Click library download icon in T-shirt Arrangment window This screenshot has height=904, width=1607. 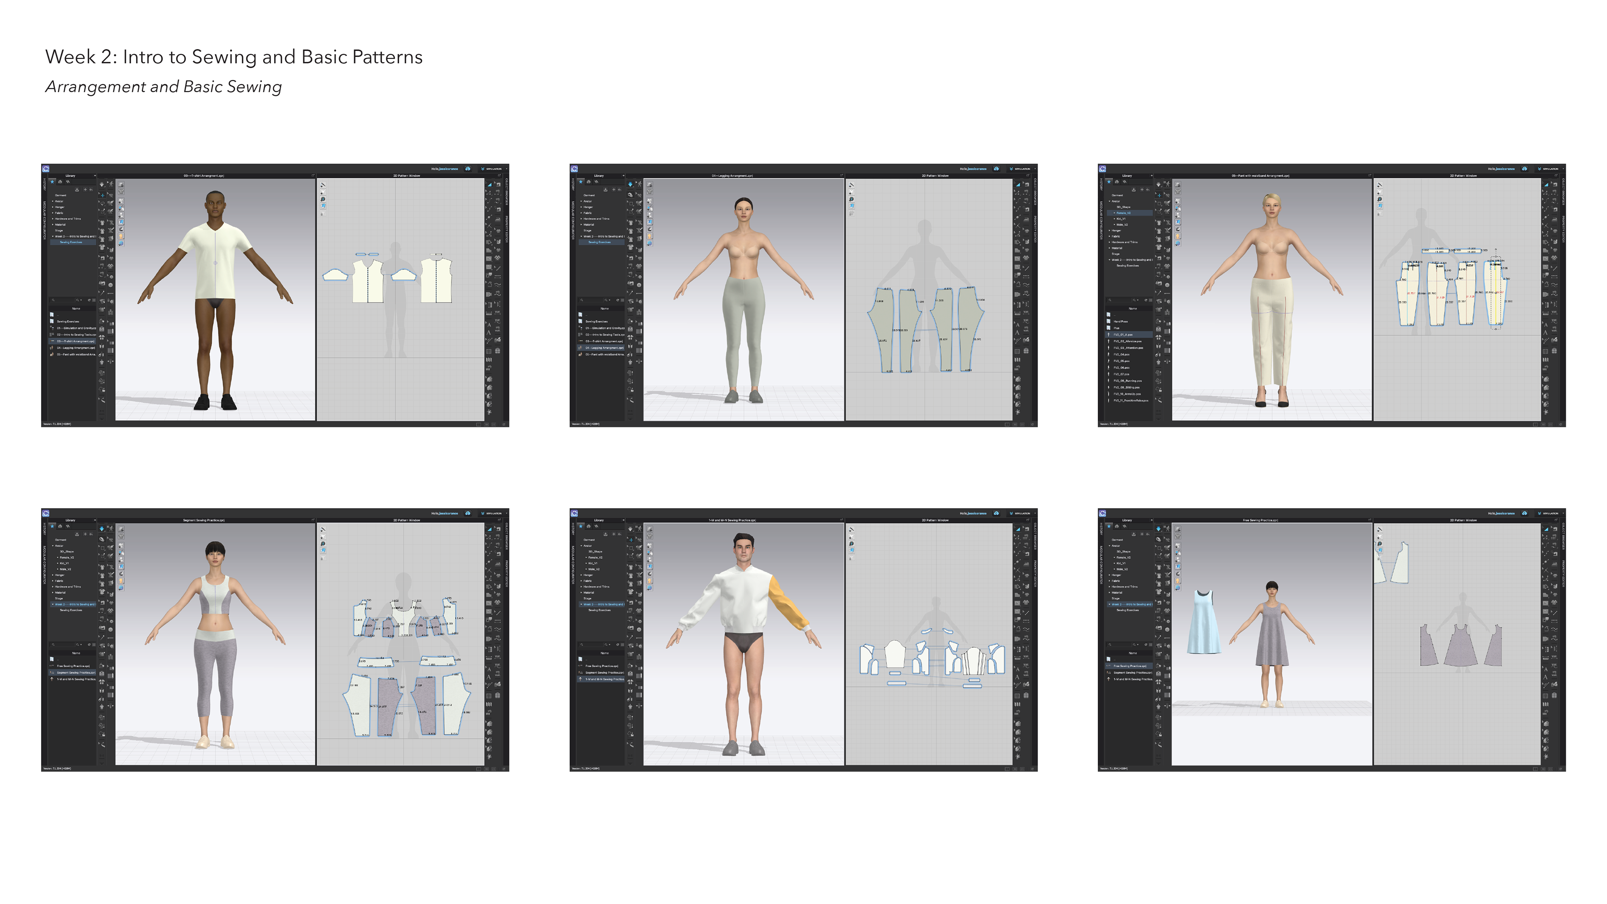coord(77,190)
